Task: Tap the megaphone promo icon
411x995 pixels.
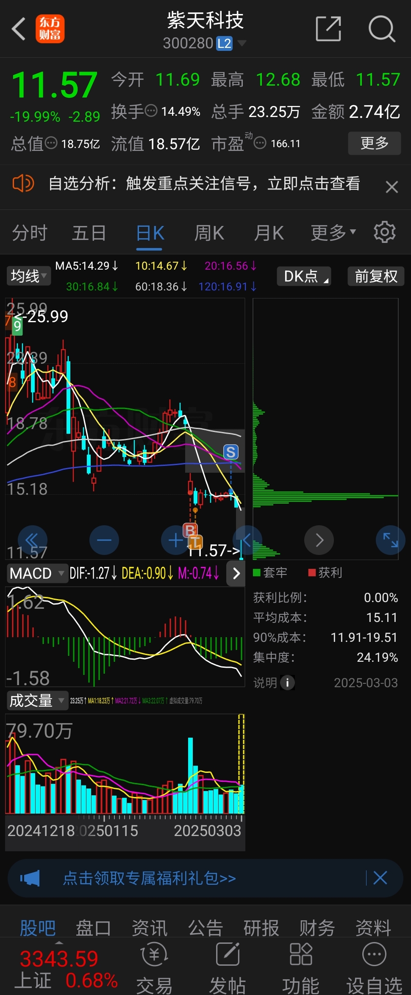Action: tap(30, 878)
